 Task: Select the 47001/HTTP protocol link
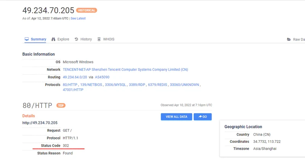(73, 90)
